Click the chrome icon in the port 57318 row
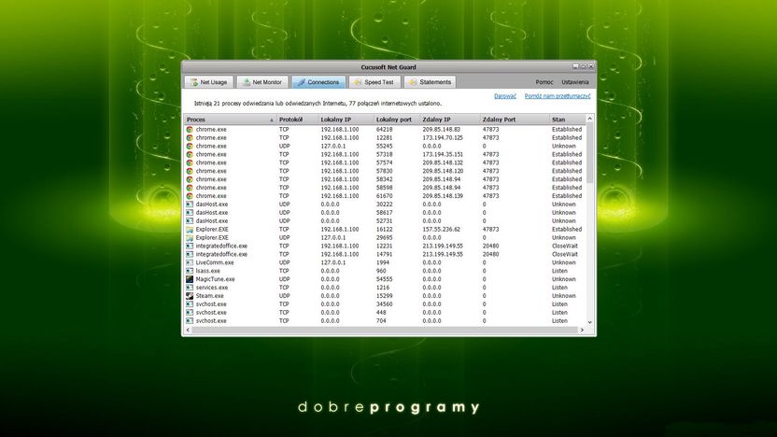 [190, 155]
